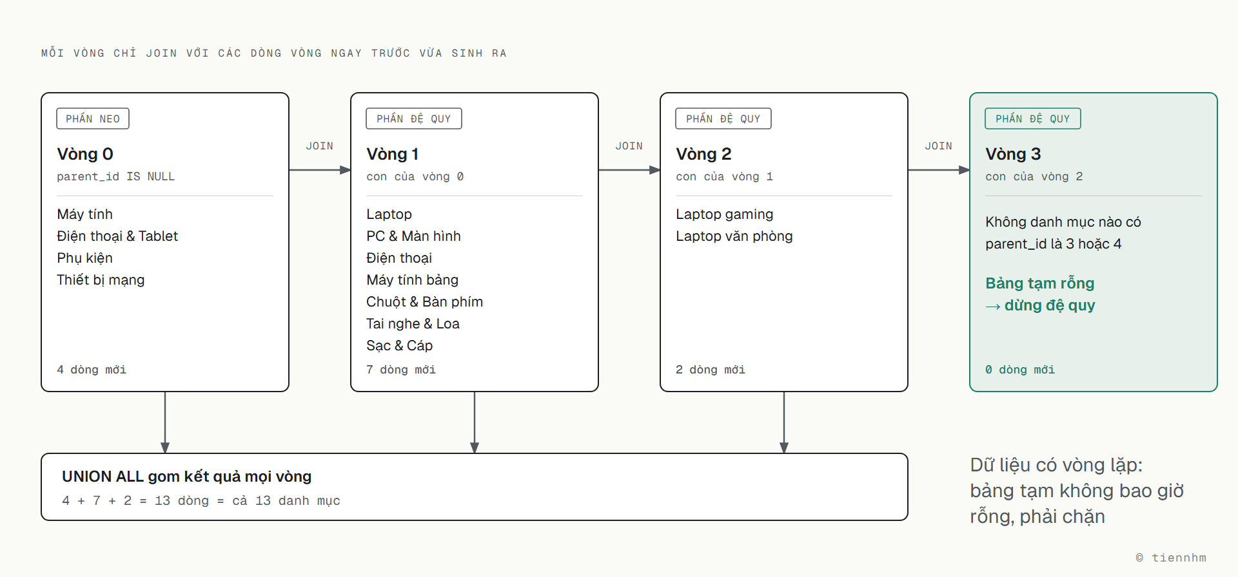Click 'con của vòng 1' subtitle
Screen dimensions: 1238x577
pos(724,176)
